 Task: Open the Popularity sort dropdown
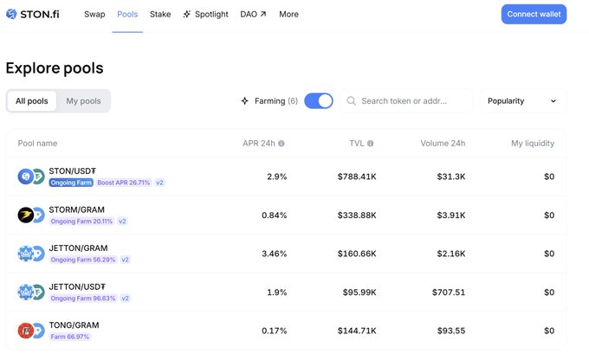click(522, 101)
